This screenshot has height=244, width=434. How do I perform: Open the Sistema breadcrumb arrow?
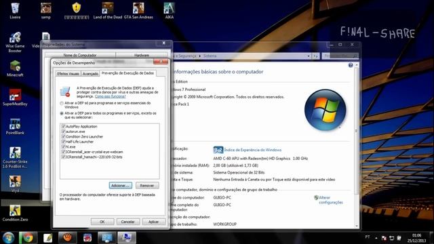tap(200, 56)
